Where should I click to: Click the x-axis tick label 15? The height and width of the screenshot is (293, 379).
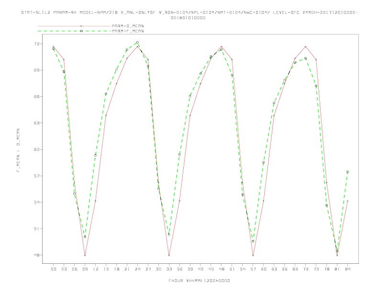click(x=106, y=269)
